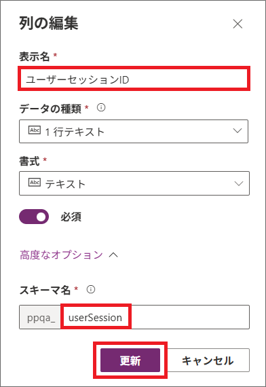This screenshot has width=266, height=387.
Task: Click the ppqa_ prefix box
Action: coord(40,317)
